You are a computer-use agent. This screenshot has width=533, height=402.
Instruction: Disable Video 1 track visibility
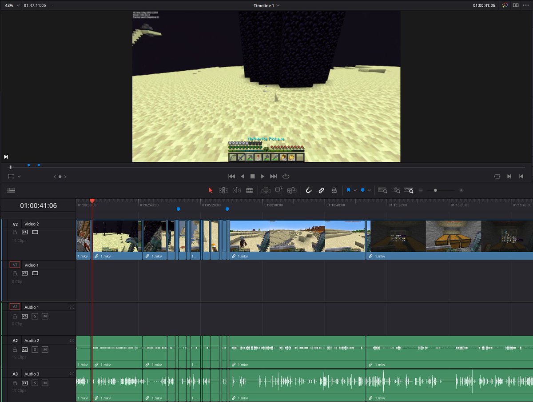[x=35, y=273]
